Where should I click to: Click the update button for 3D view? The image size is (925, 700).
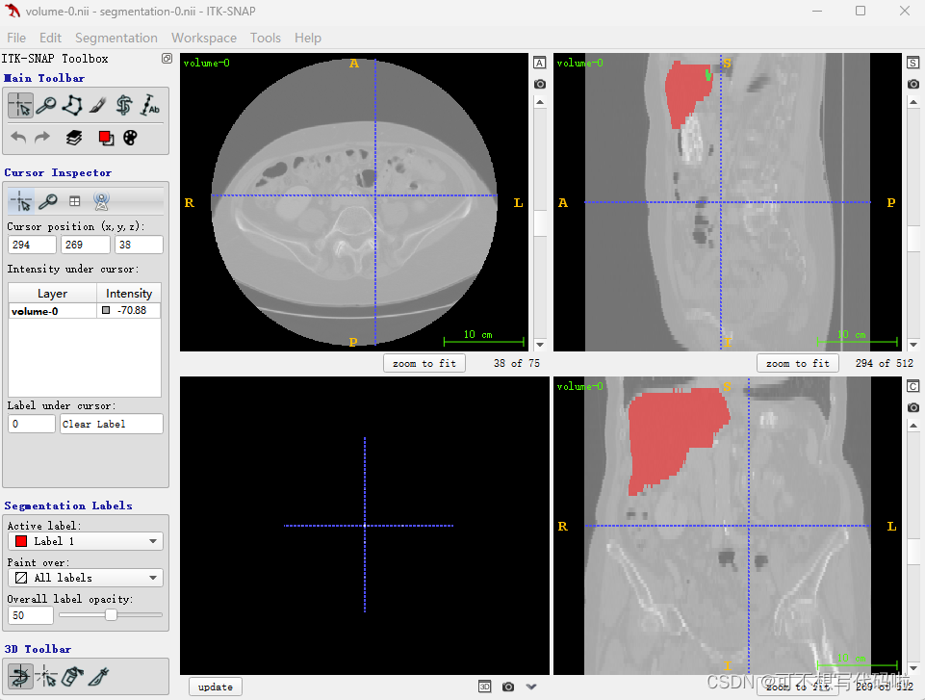point(216,687)
